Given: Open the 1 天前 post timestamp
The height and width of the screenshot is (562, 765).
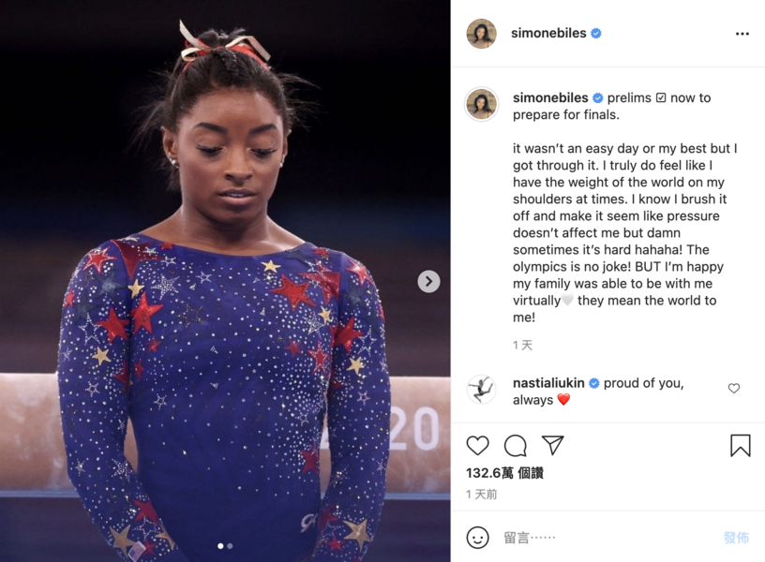Looking at the screenshot, I should (x=482, y=495).
